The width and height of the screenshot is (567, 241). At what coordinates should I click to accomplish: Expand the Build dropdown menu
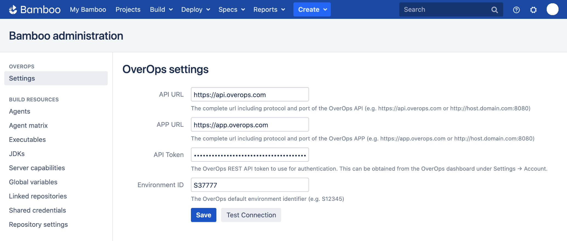161,10
